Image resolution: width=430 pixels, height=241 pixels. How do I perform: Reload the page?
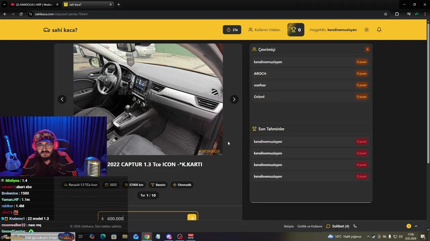tap(21, 14)
